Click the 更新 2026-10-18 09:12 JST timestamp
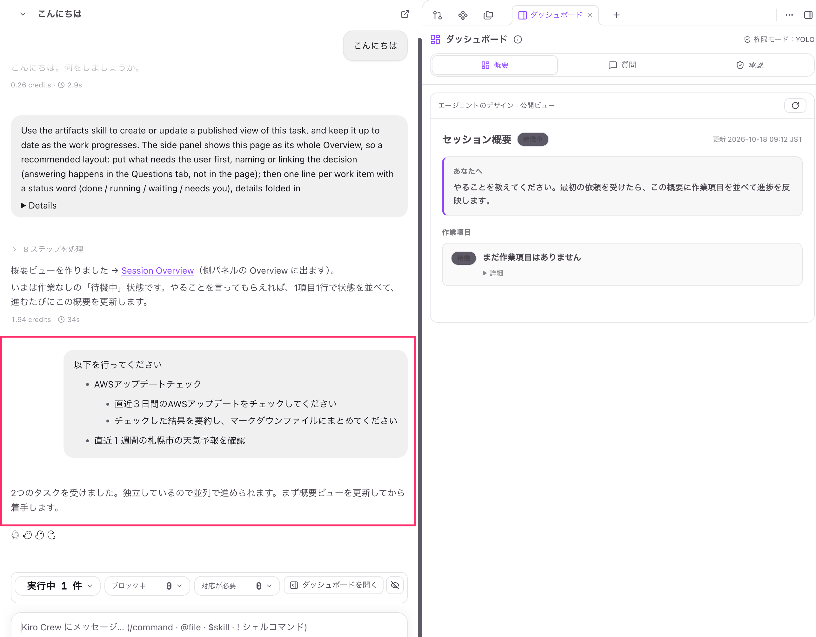The image size is (816, 637). pos(757,140)
